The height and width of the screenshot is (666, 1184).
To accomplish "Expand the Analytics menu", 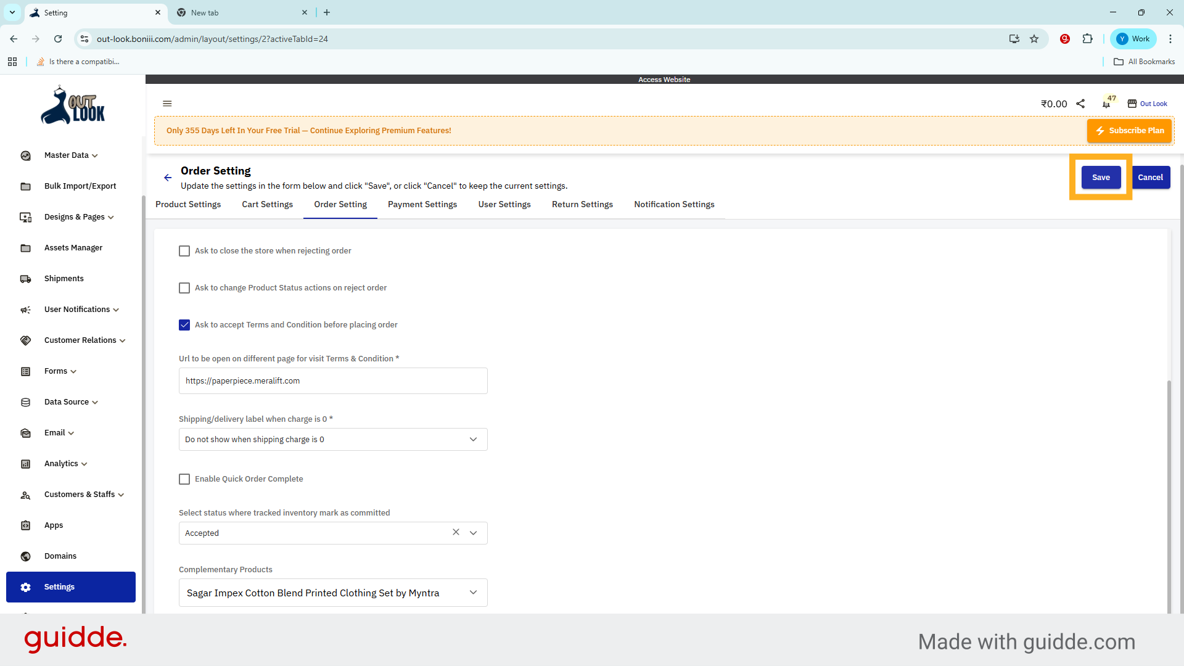I will (84, 464).
